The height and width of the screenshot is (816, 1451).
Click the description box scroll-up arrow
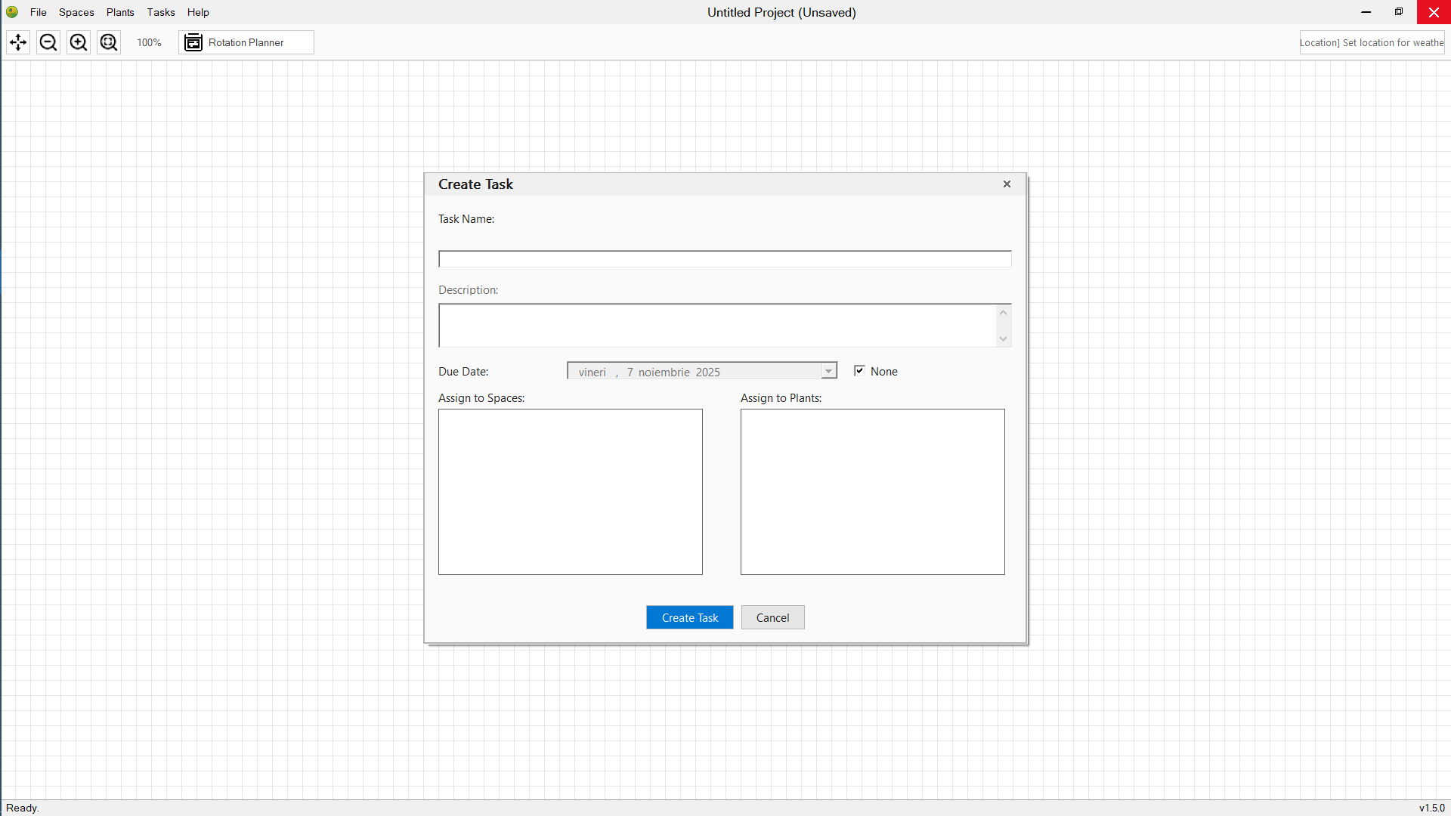click(1002, 312)
